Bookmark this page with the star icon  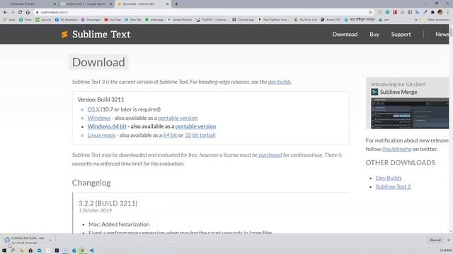click(x=370, y=13)
